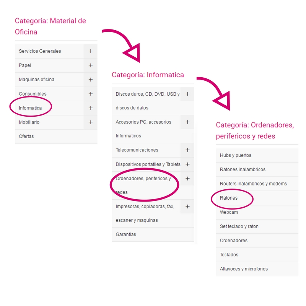Go to Ratones inalambricos
Screen dimensions: 306x306
pyautogui.click(x=243, y=169)
